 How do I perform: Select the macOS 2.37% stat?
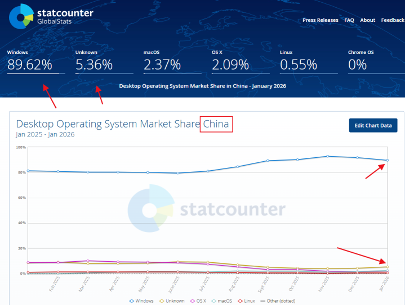coord(172,61)
